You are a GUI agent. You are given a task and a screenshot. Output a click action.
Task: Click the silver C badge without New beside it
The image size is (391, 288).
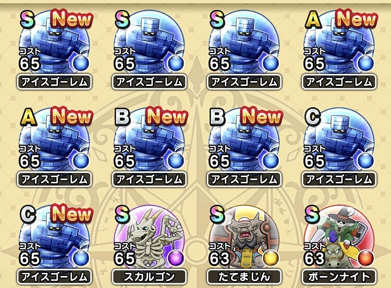(x=312, y=117)
